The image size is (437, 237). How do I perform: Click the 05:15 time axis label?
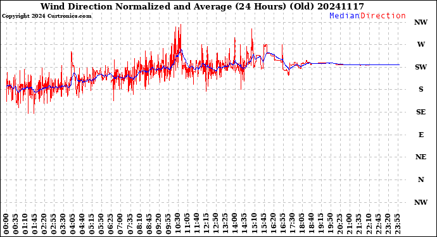(x=92, y=224)
